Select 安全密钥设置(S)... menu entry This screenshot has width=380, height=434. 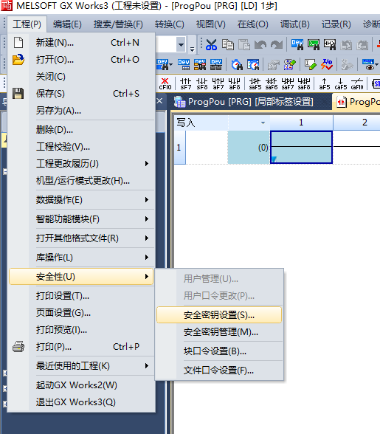point(219,315)
